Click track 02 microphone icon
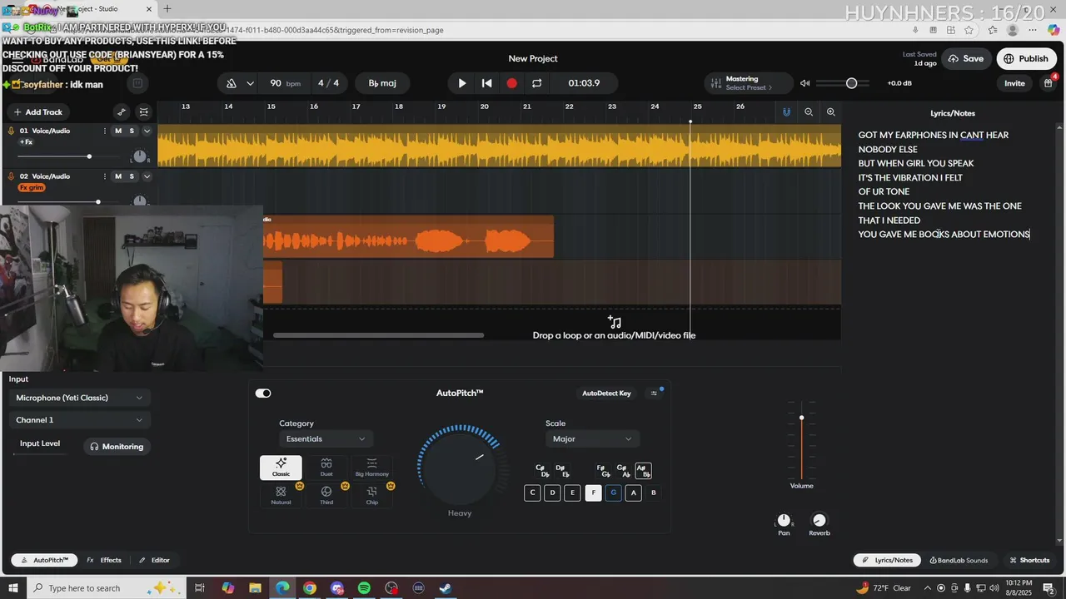1066x599 pixels. 12,176
